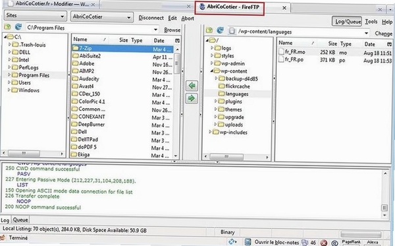The width and height of the screenshot is (395, 246).
Task: Collapse the wp-content folder in remote tree
Action: [212, 71]
